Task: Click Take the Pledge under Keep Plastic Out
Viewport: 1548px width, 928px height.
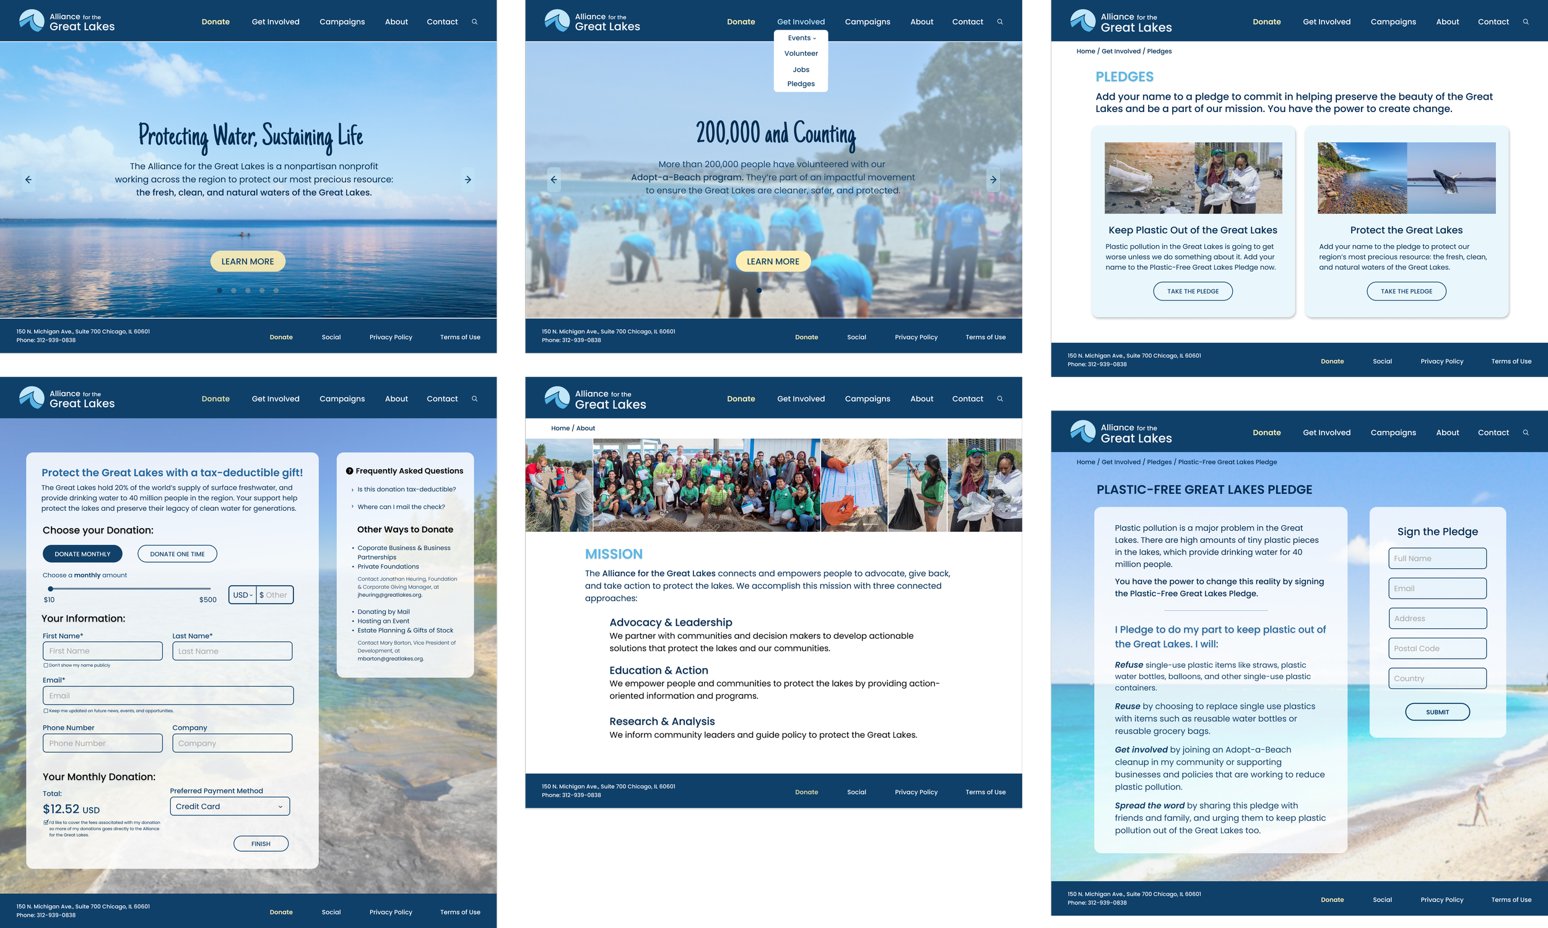Action: [1192, 292]
